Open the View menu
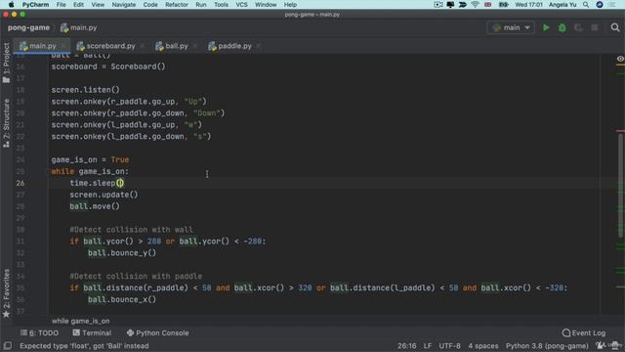 (x=98, y=5)
